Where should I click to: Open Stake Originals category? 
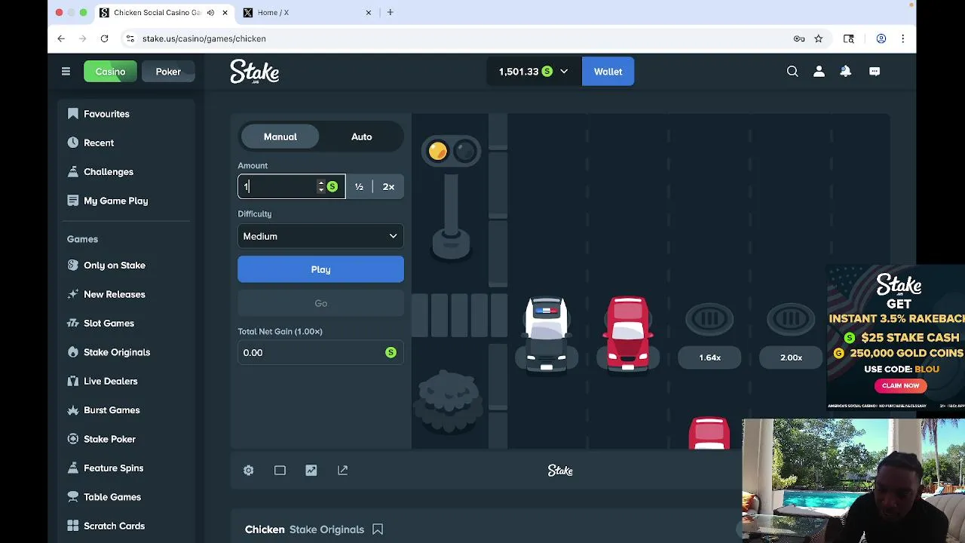click(116, 352)
